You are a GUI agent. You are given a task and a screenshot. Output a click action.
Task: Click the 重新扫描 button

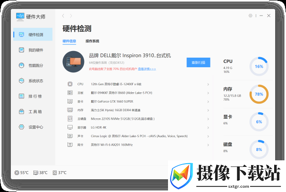click(x=198, y=62)
